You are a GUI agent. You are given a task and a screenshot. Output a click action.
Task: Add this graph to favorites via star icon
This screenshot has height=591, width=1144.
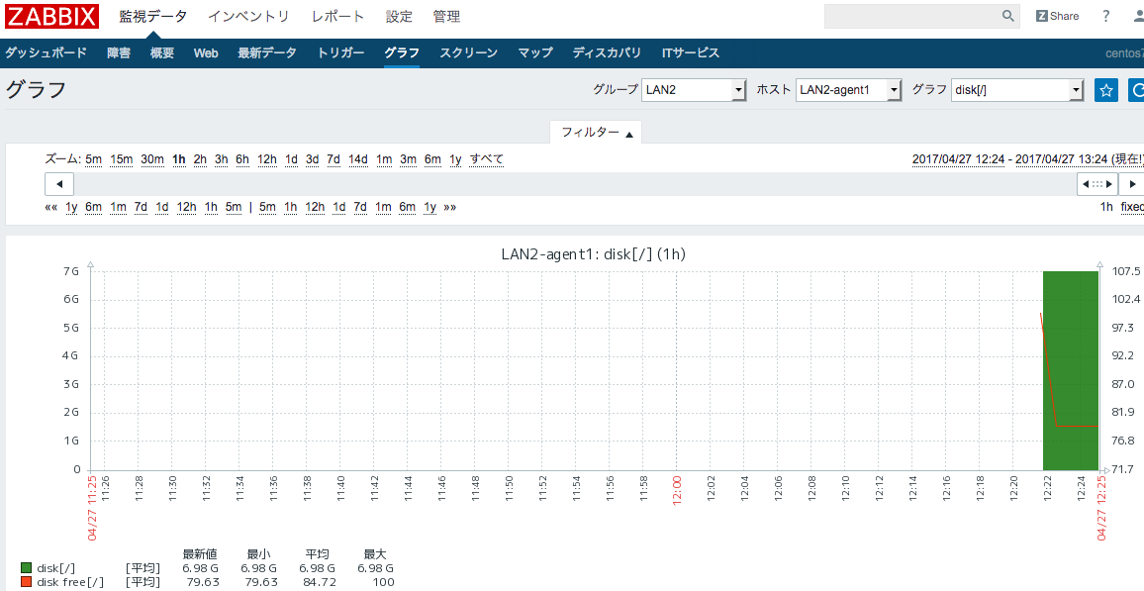tap(1105, 89)
